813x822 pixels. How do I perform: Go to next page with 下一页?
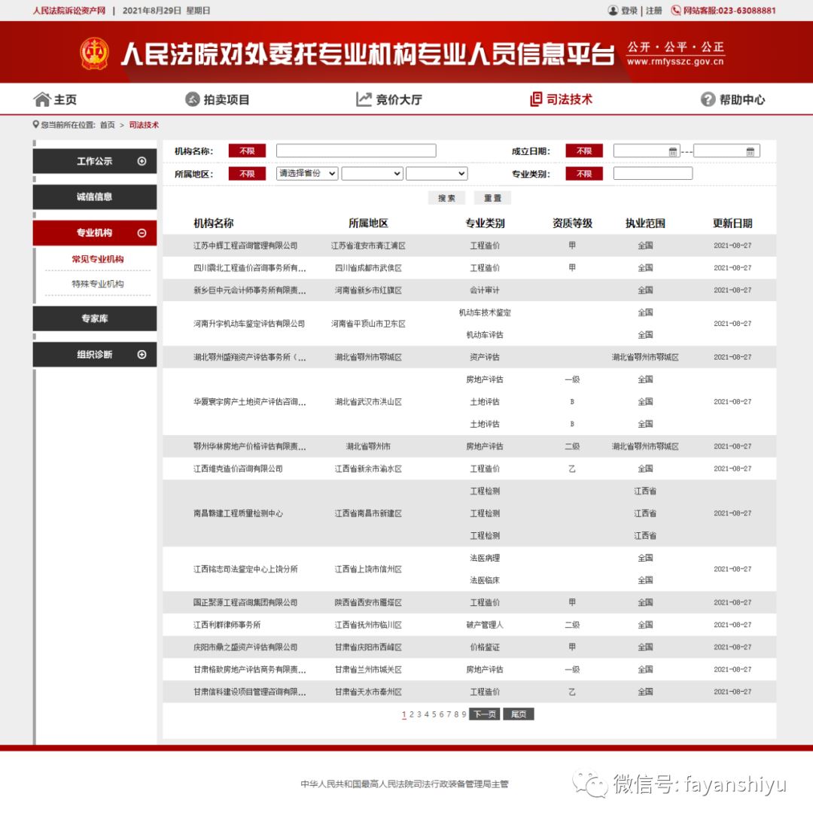483,714
